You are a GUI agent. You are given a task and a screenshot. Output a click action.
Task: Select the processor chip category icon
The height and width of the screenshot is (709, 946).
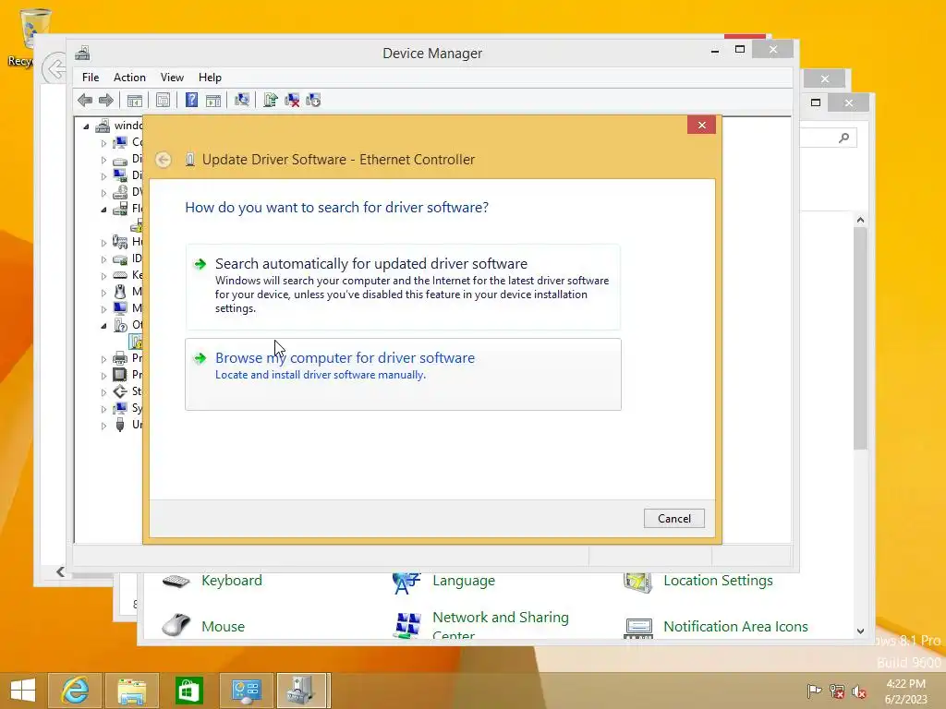[x=120, y=375]
